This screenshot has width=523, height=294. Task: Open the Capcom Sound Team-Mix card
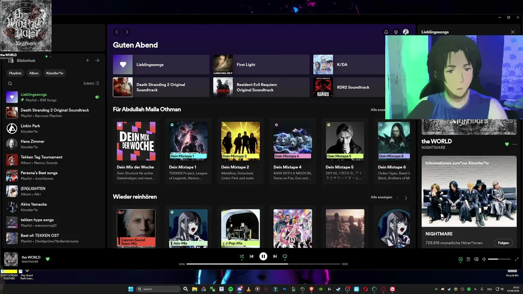[136, 227]
